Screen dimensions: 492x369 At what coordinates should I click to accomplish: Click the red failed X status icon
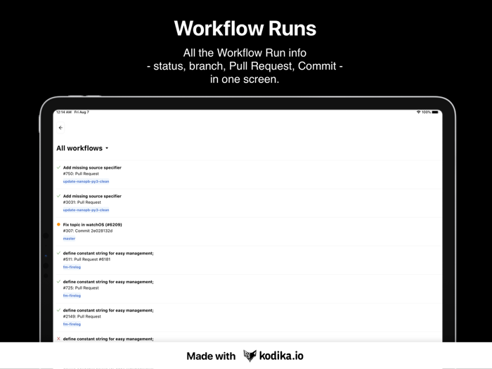(58, 339)
